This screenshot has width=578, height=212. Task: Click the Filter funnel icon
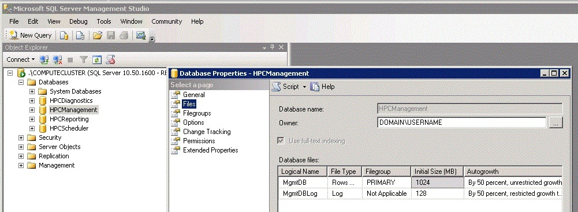pos(84,59)
